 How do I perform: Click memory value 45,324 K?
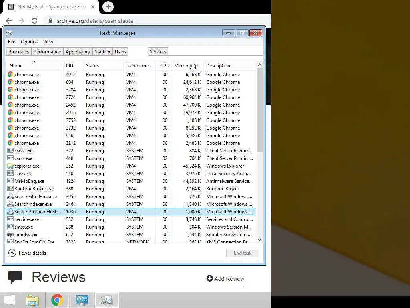pyautogui.click(x=192, y=166)
